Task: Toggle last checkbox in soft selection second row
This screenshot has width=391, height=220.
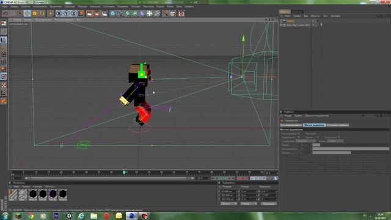Action: click(339, 137)
